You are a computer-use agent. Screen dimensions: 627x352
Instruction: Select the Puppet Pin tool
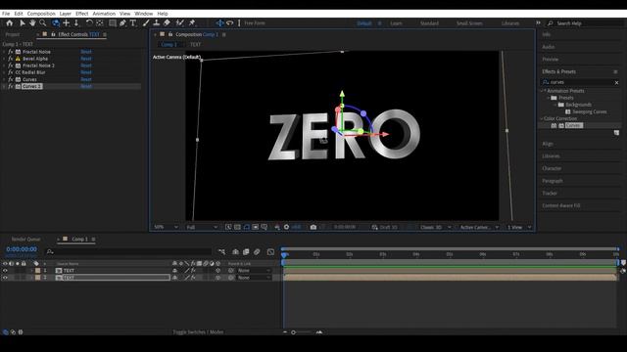click(x=192, y=23)
